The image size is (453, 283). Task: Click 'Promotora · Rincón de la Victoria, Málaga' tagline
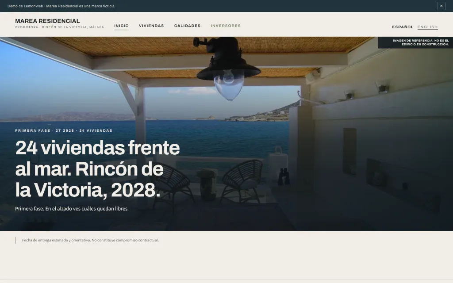coord(60,27)
